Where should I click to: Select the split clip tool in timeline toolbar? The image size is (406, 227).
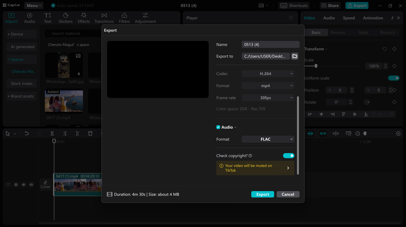click(52, 134)
